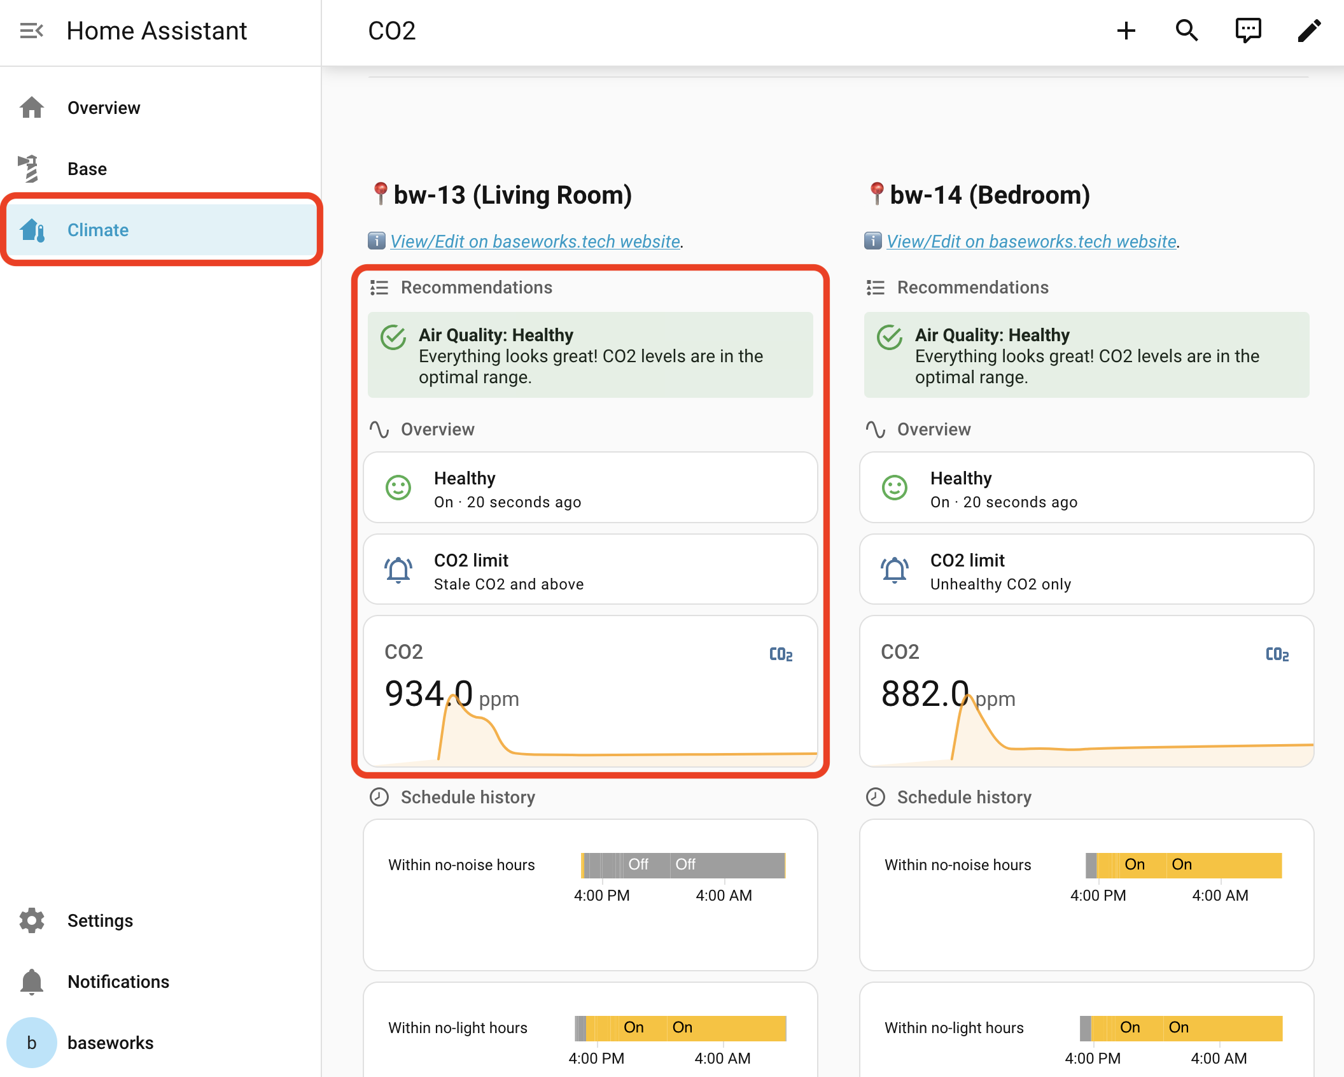Click the bw-13 (Living Room) heading

(x=512, y=195)
